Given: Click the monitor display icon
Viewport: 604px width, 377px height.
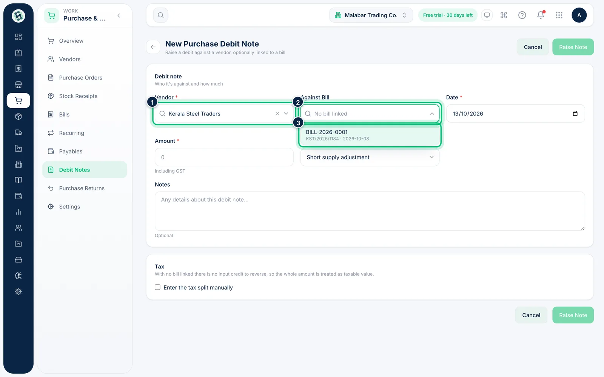Looking at the screenshot, I should (x=487, y=15).
